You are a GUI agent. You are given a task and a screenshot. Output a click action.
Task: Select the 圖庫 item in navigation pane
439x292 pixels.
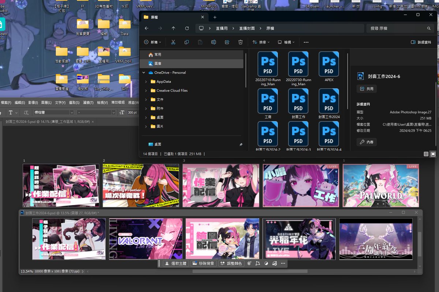[192, 63]
